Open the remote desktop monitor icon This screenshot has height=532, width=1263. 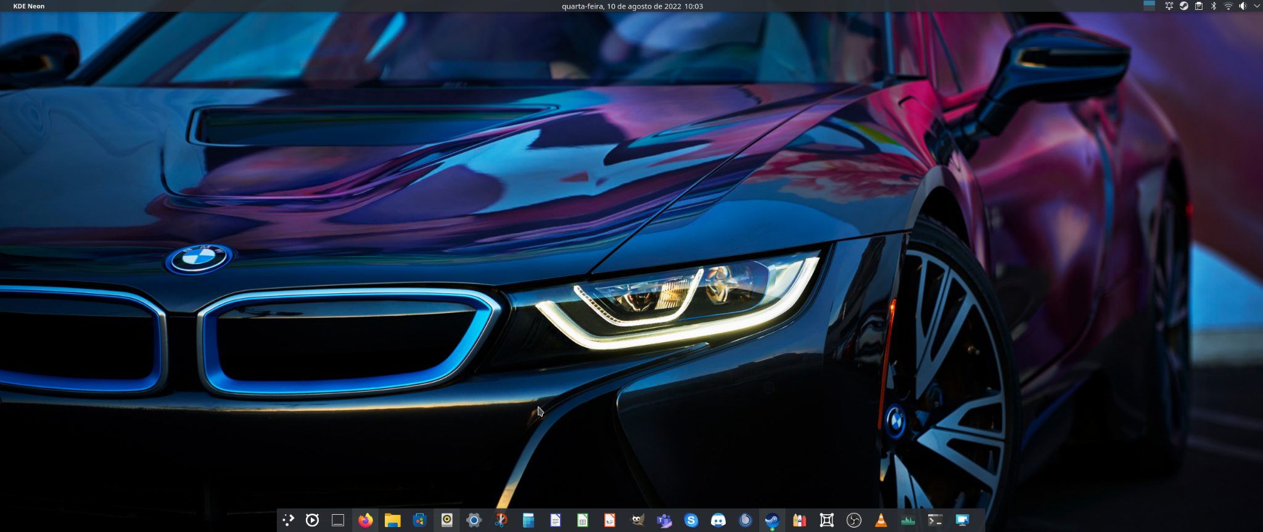962,520
